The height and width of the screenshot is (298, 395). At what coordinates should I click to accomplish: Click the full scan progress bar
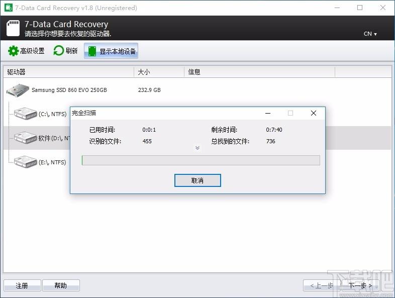pos(201,160)
